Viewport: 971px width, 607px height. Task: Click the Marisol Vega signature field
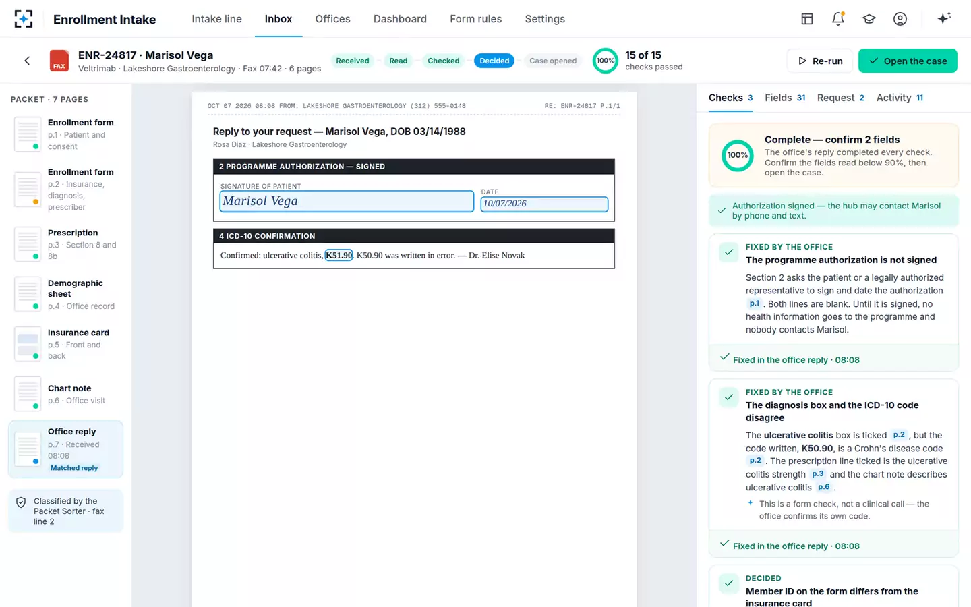[347, 201]
